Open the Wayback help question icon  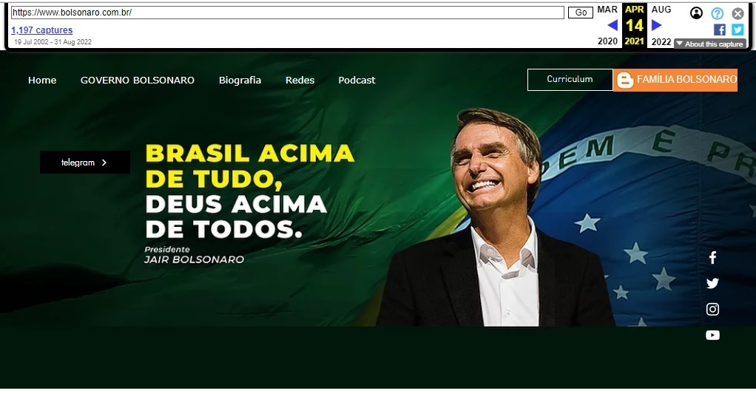[x=718, y=13]
